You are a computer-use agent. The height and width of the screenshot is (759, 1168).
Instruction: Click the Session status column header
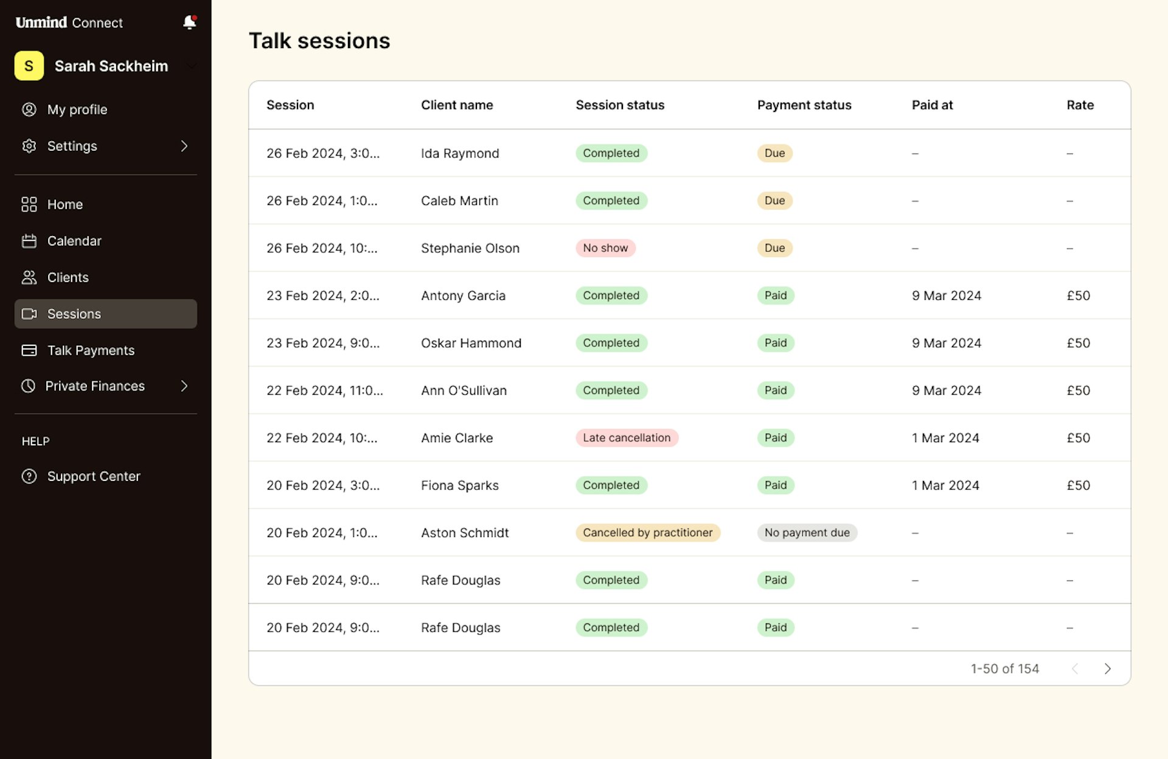pyautogui.click(x=619, y=105)
